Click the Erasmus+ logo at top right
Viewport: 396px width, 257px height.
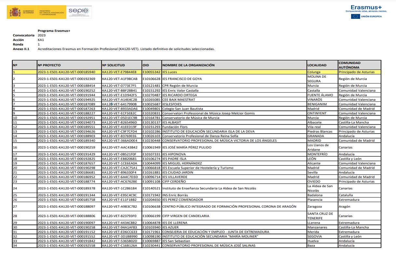point(366,8)
